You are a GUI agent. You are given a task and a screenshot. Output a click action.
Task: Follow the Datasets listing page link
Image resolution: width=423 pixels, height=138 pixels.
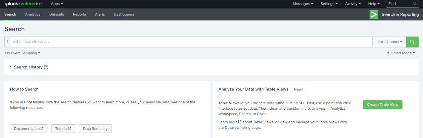242,127
